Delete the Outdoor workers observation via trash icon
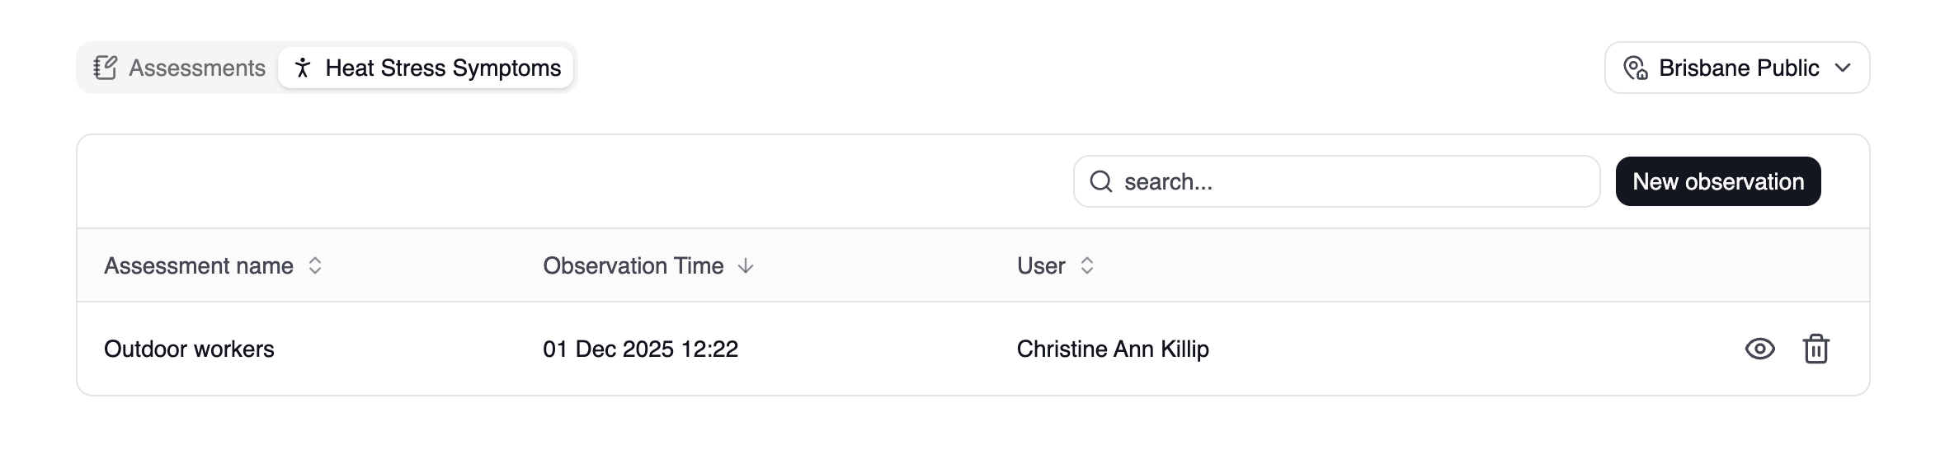The height and width of the screenshot is (450, 1945). click(x=1815, y=349)
